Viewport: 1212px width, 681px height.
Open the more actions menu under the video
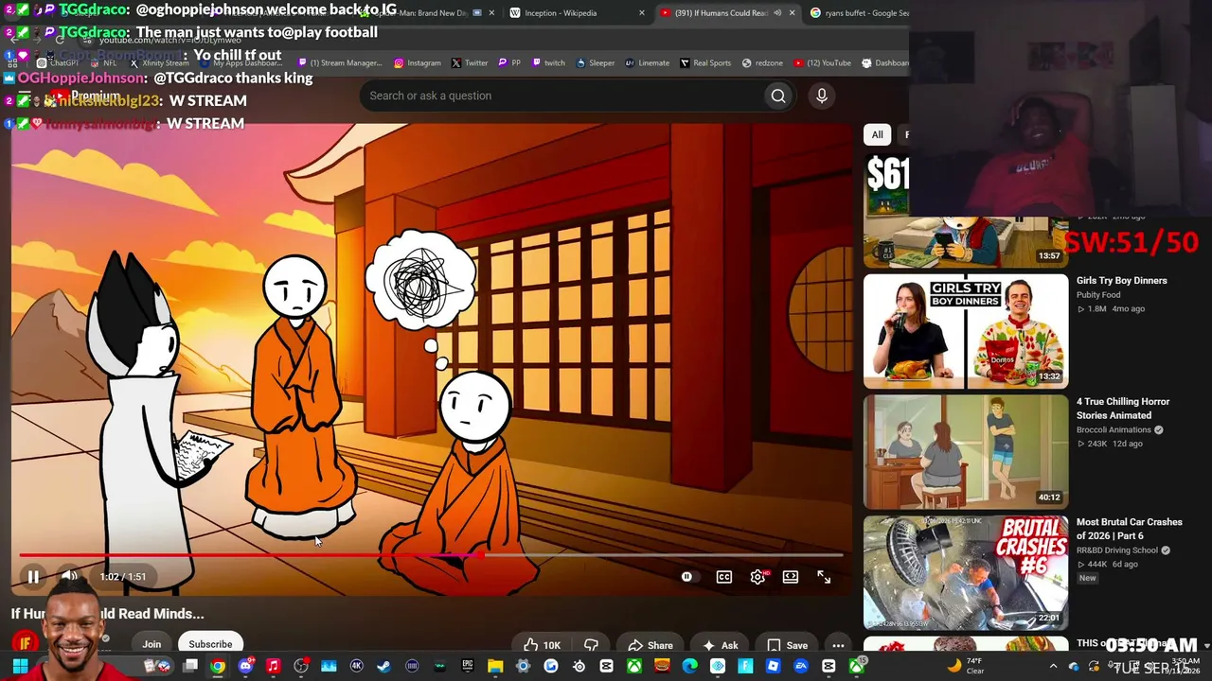[x=838, y=645]
